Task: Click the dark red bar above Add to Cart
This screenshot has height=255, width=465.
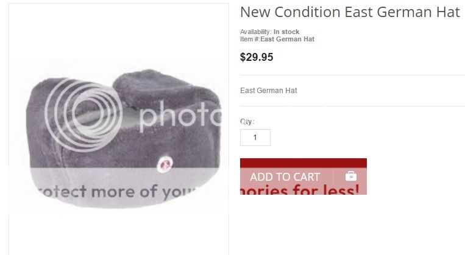Action: 303,163
